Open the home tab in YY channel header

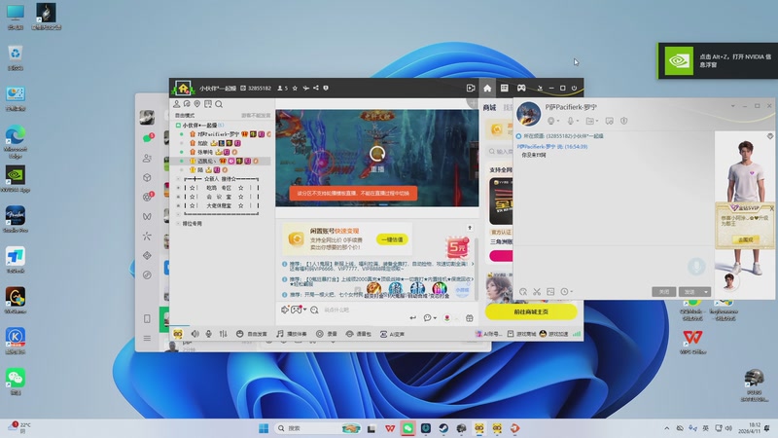[x=487, y=88]
